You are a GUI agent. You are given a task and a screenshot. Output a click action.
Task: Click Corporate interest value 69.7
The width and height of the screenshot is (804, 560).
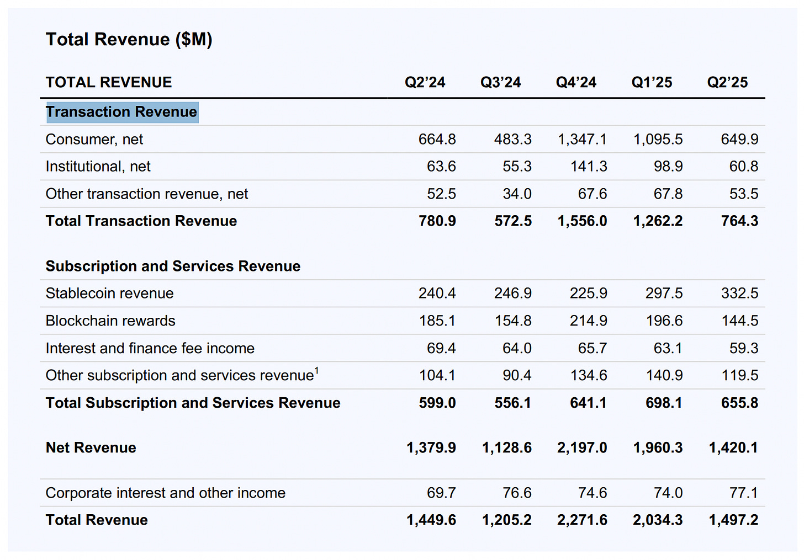441,493
